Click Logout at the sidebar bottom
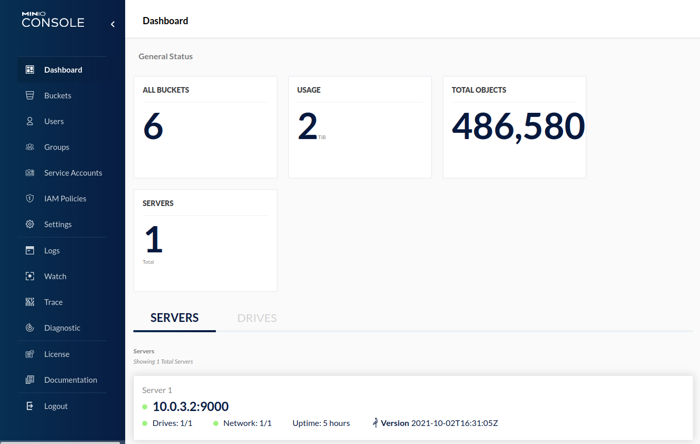This screenshot has height=444, width=700. click(30, 406)
